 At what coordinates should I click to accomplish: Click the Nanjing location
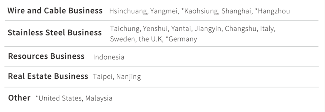[128, 77]
